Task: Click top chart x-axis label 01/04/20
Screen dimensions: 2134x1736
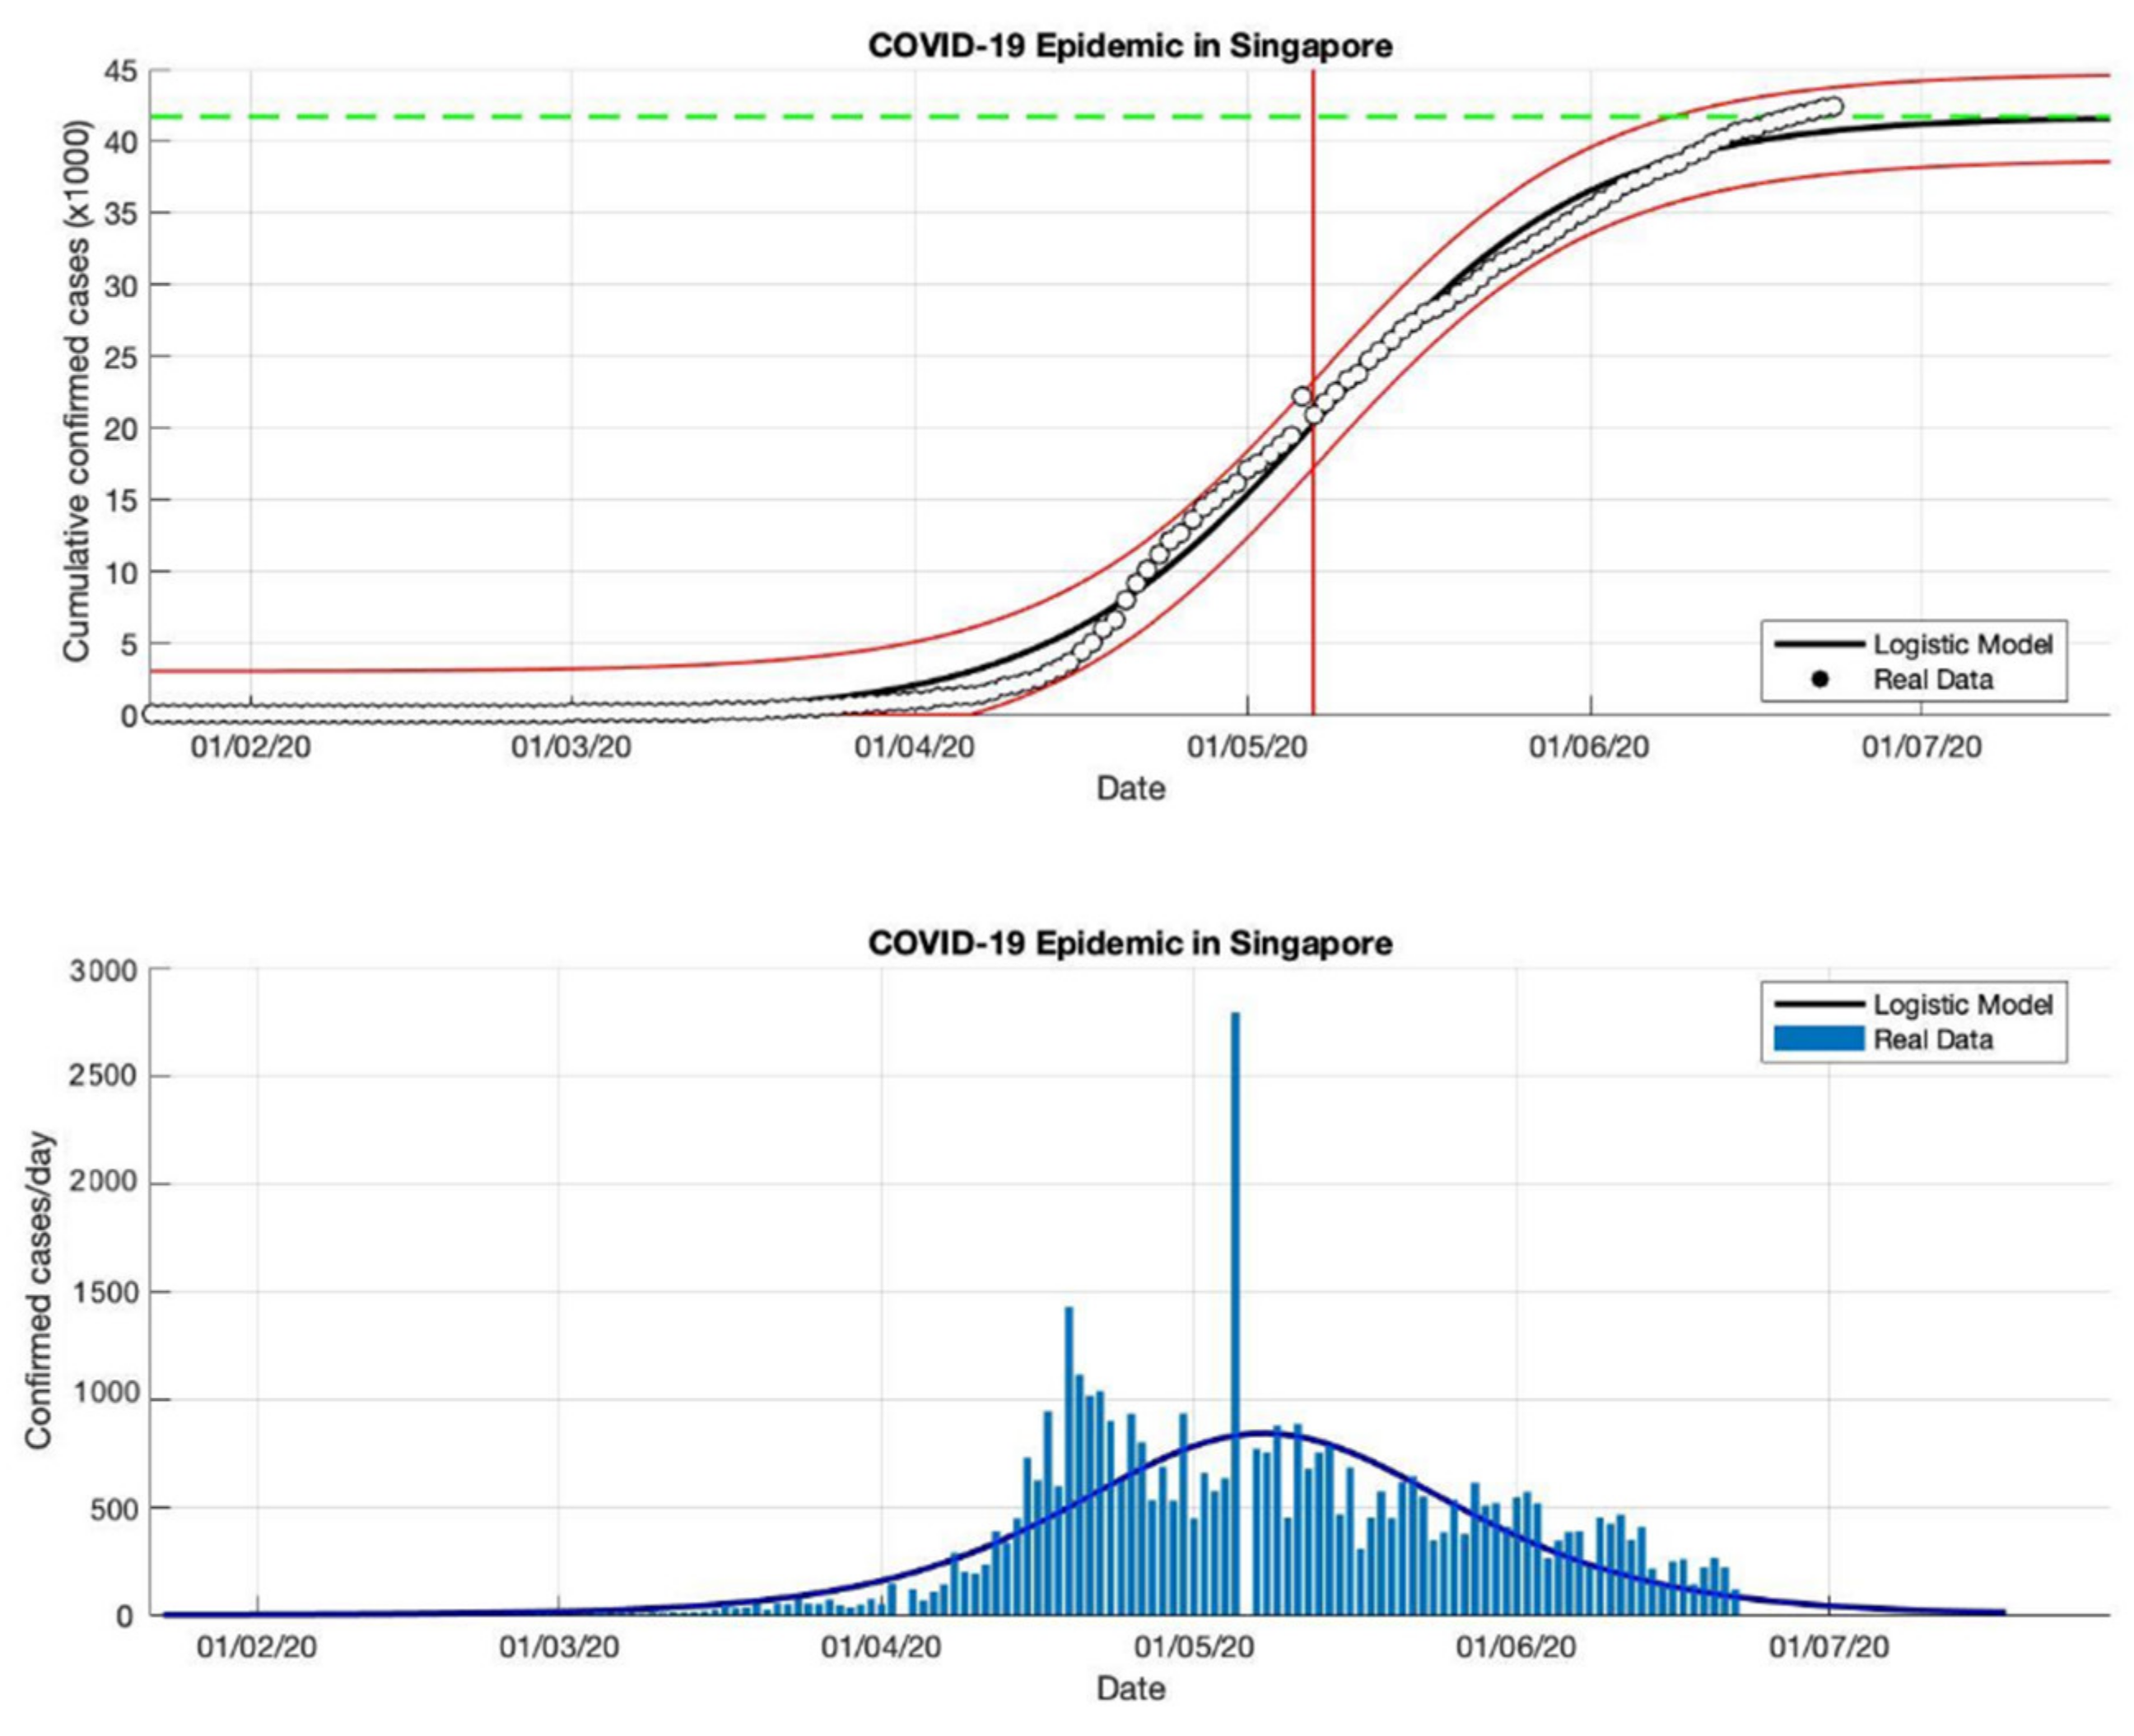Action: click(x=914, y=747)
